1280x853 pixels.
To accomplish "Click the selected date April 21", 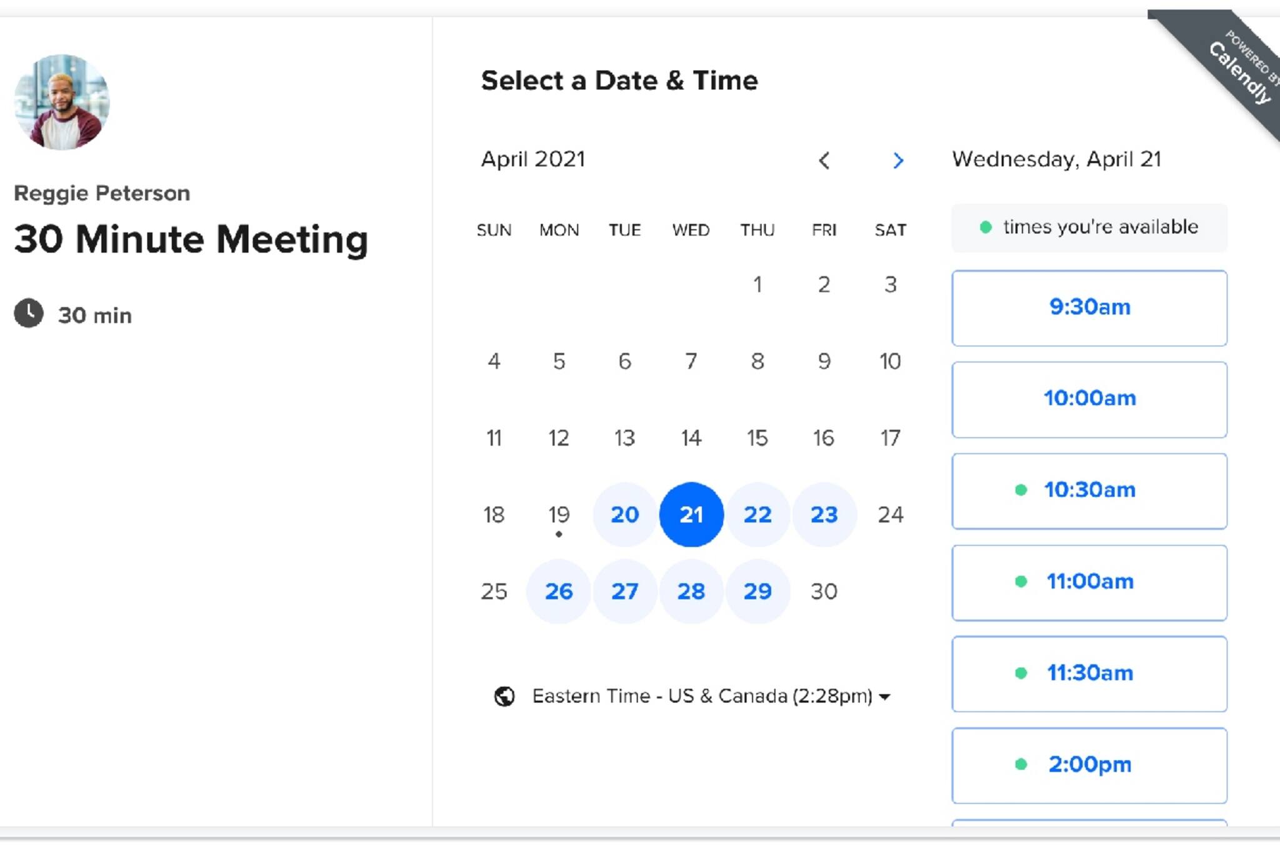I will tap(691, 514).
